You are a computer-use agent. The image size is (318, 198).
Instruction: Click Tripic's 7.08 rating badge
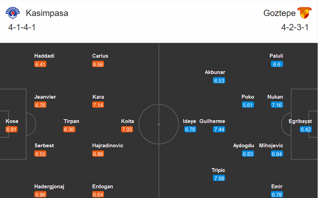219,179
